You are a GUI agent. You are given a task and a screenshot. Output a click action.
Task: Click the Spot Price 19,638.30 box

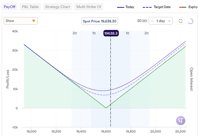click(x=99, y=21)
